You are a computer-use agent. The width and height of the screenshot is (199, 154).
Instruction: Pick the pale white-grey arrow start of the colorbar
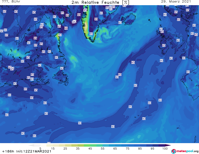pyautogui.click(x=31, y=145)
